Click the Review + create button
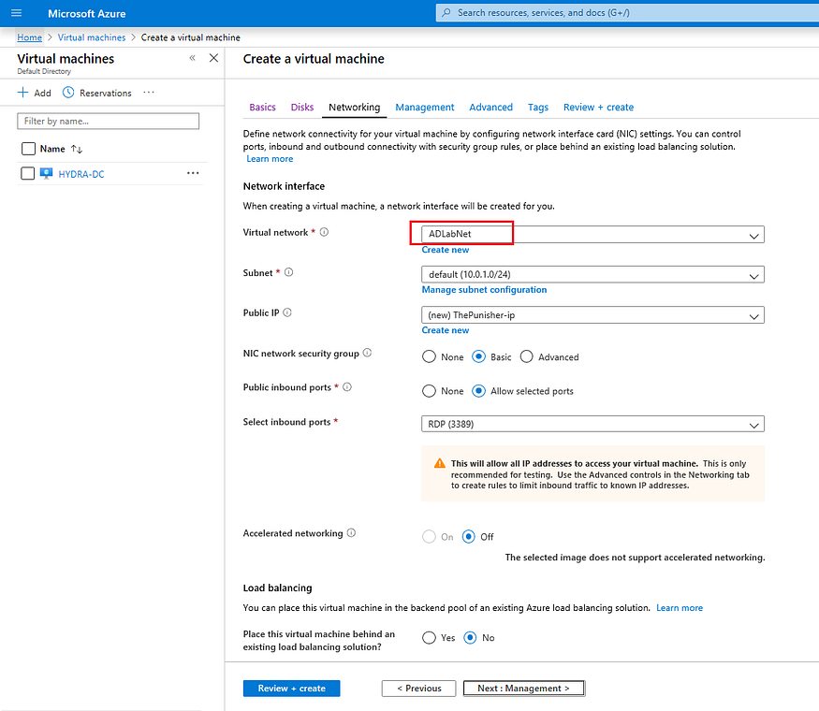This screenshot has width=819, height=711. click(291, 688)
